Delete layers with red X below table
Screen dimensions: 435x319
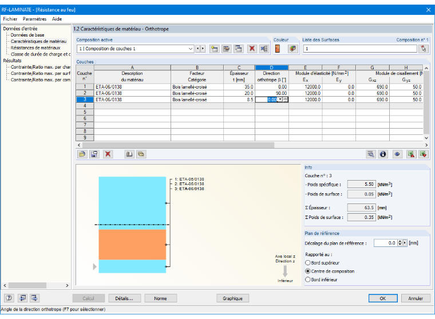108,154
